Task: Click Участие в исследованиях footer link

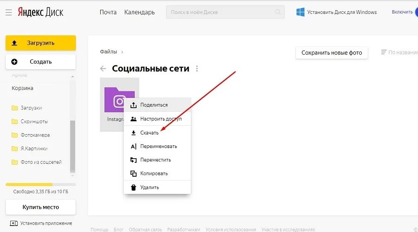Action: point(288,229)
